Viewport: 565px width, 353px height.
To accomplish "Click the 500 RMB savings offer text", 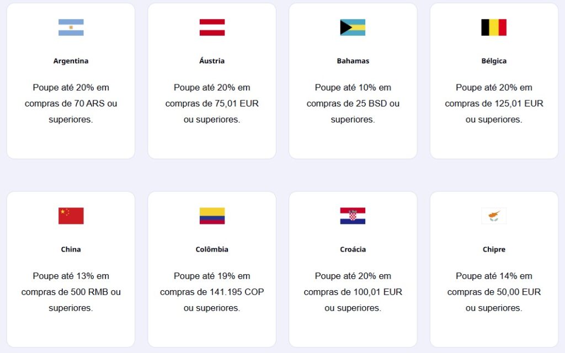I will tap(71, 292).
